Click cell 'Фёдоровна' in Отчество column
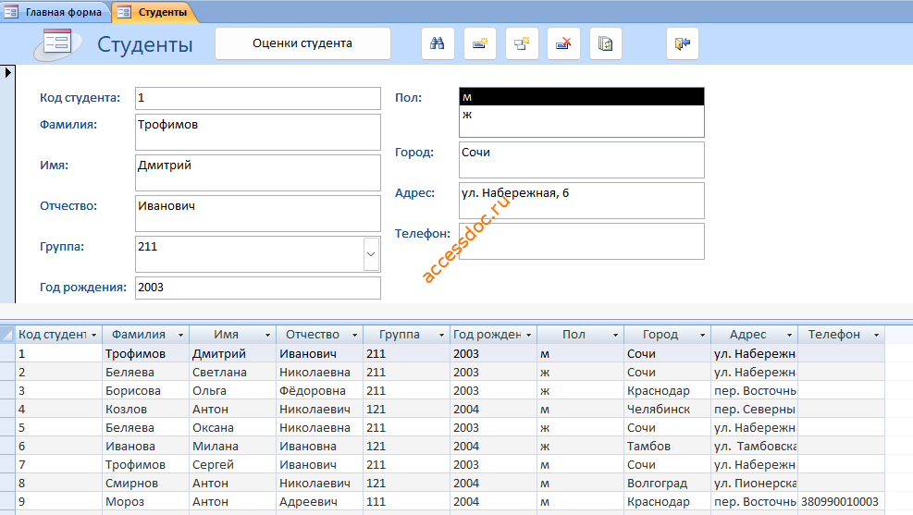The width and height of the screenshot is (913, 515). point(319,390)
